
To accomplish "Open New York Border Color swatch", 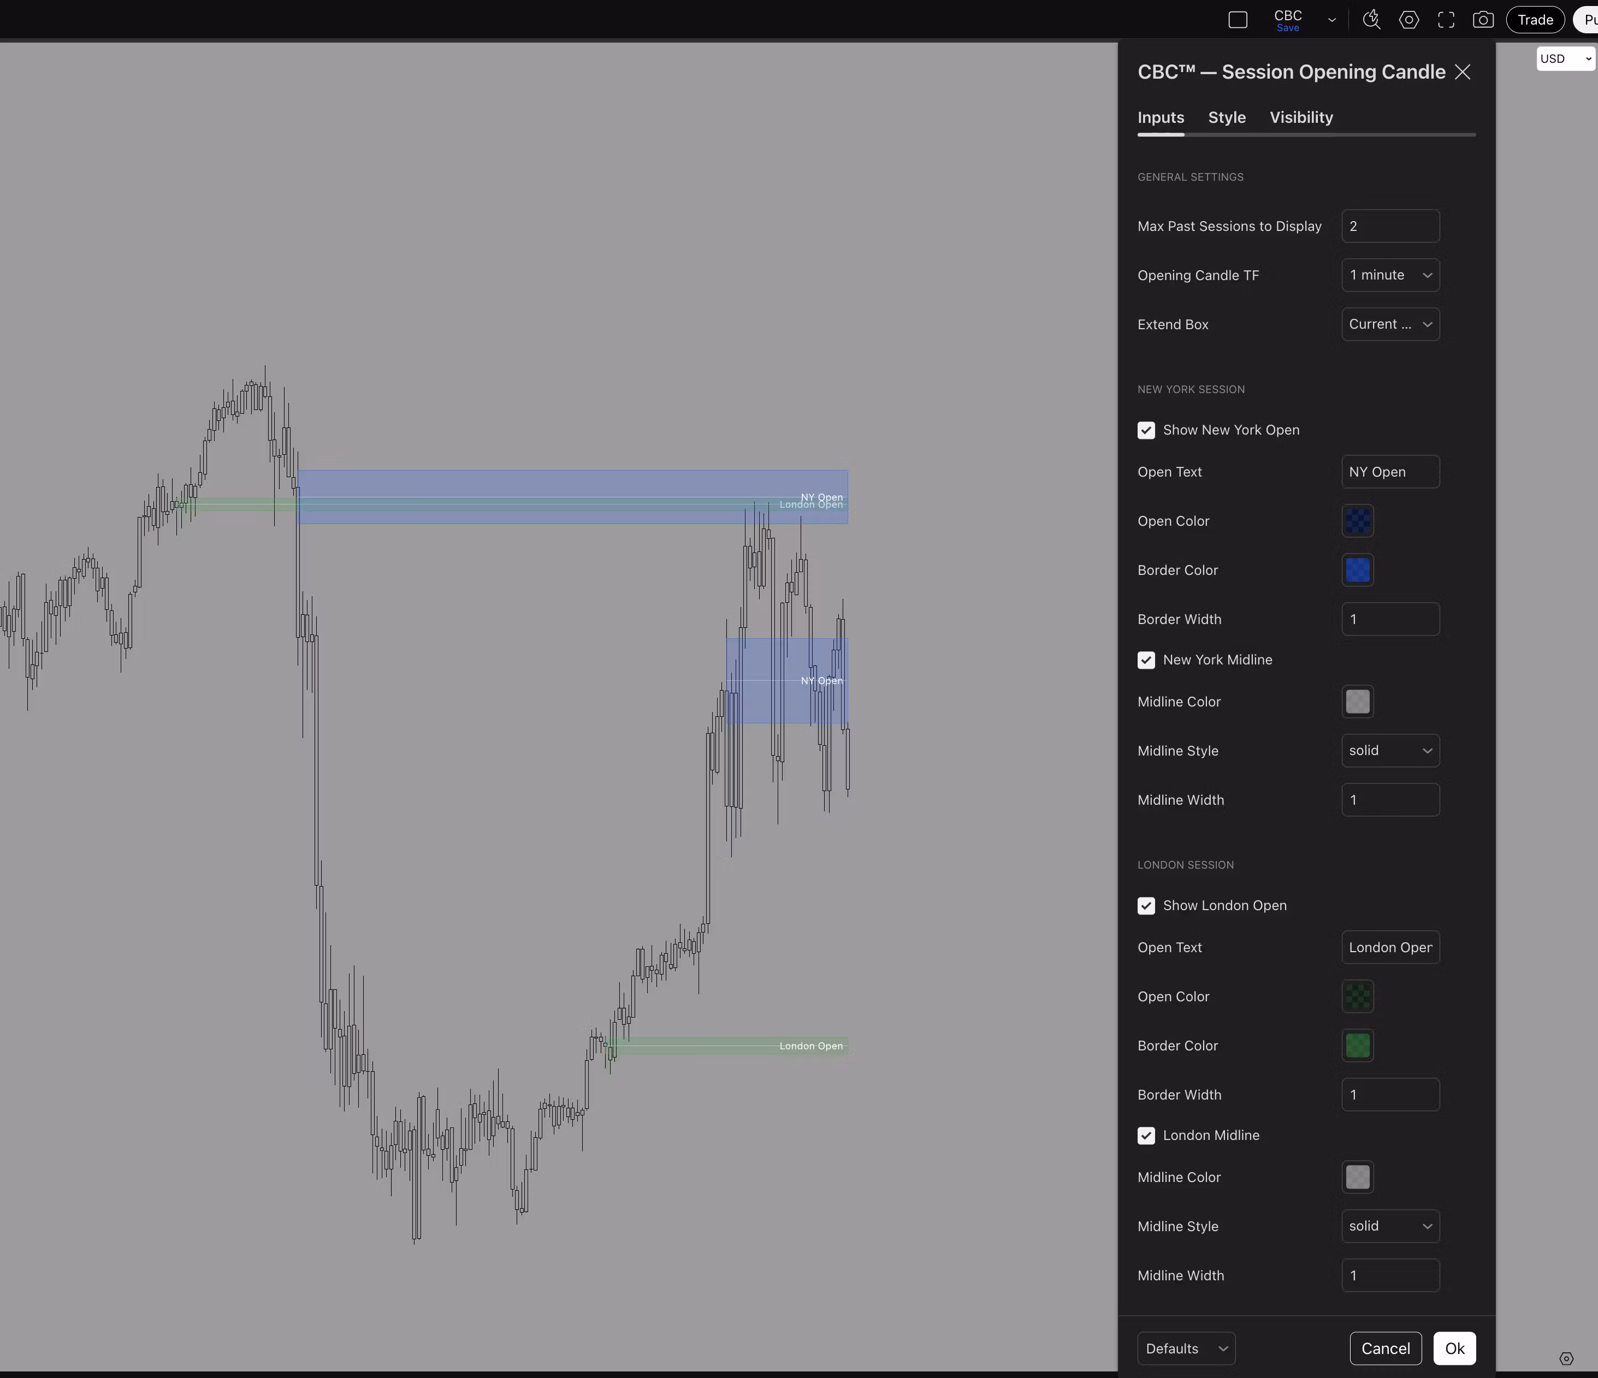I will [1357, 570].
